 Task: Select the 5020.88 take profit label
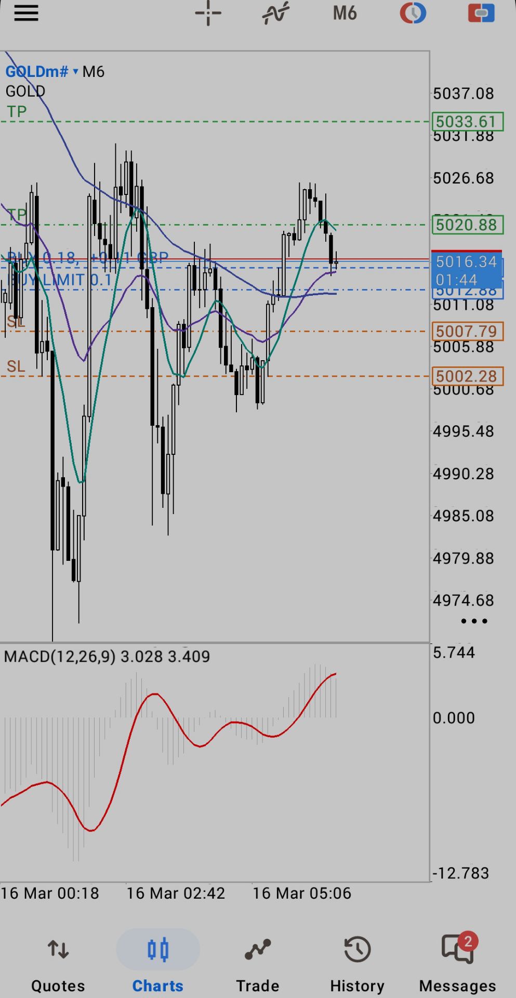[467, 225]
